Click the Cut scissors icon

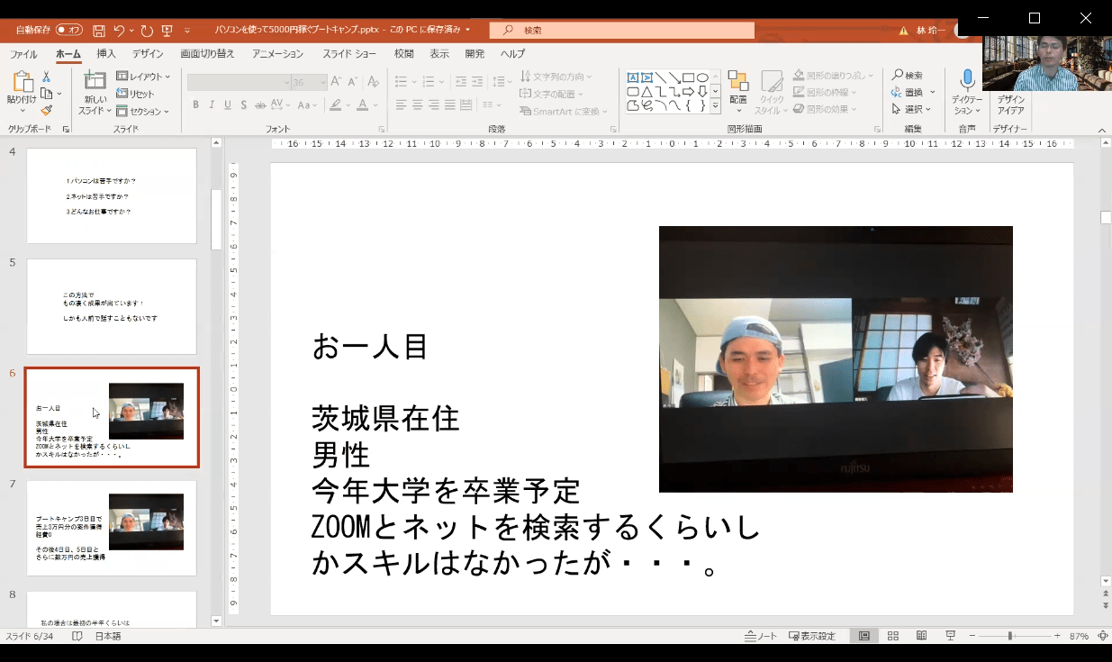46,77
